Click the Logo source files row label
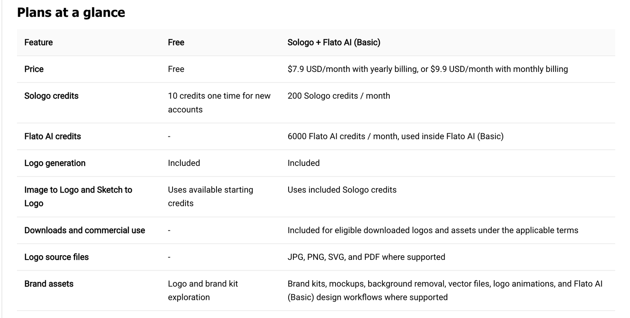Screen dimensions: 630x318 [x=57, y=257]
